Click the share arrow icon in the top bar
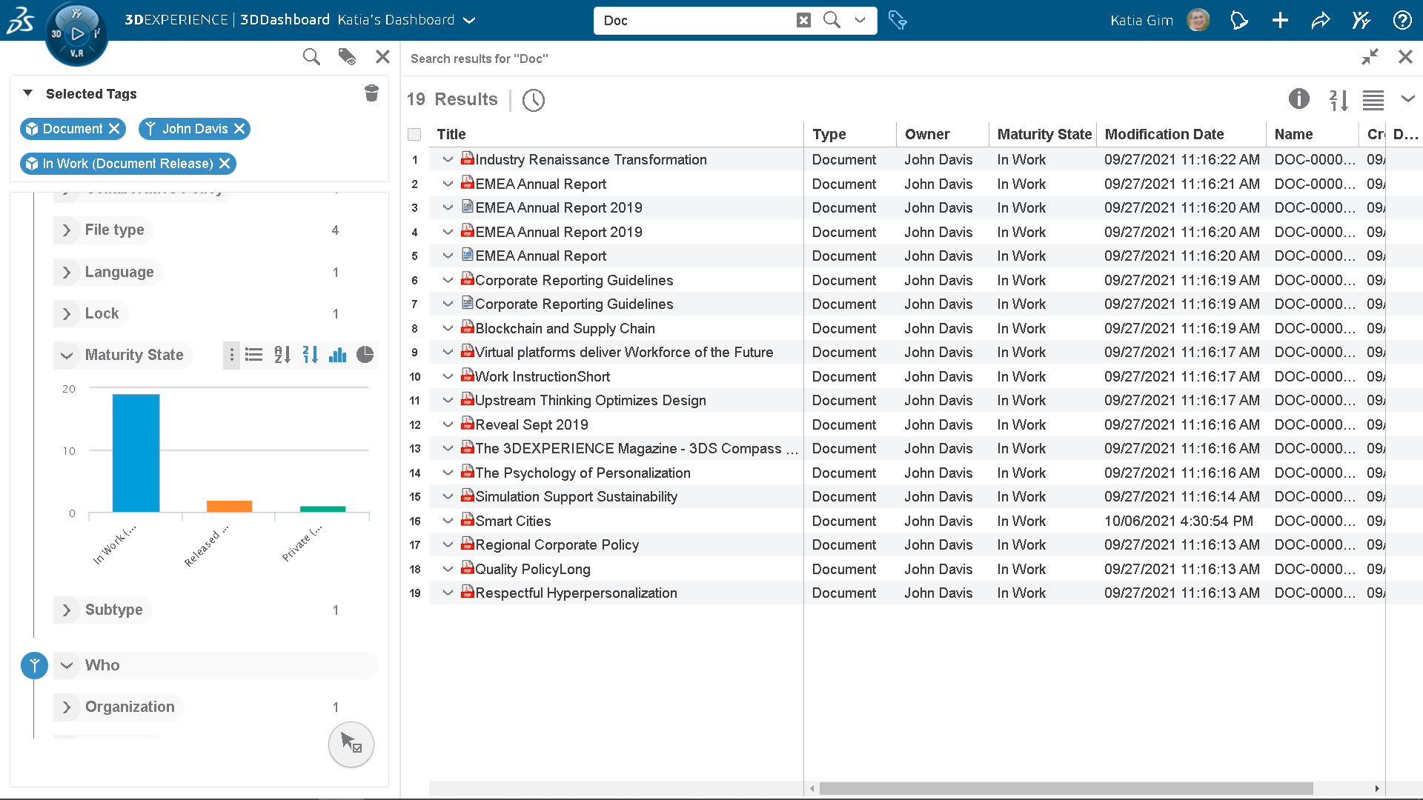Screen dimensions: 1423x800 click(x=1320, y=21)
